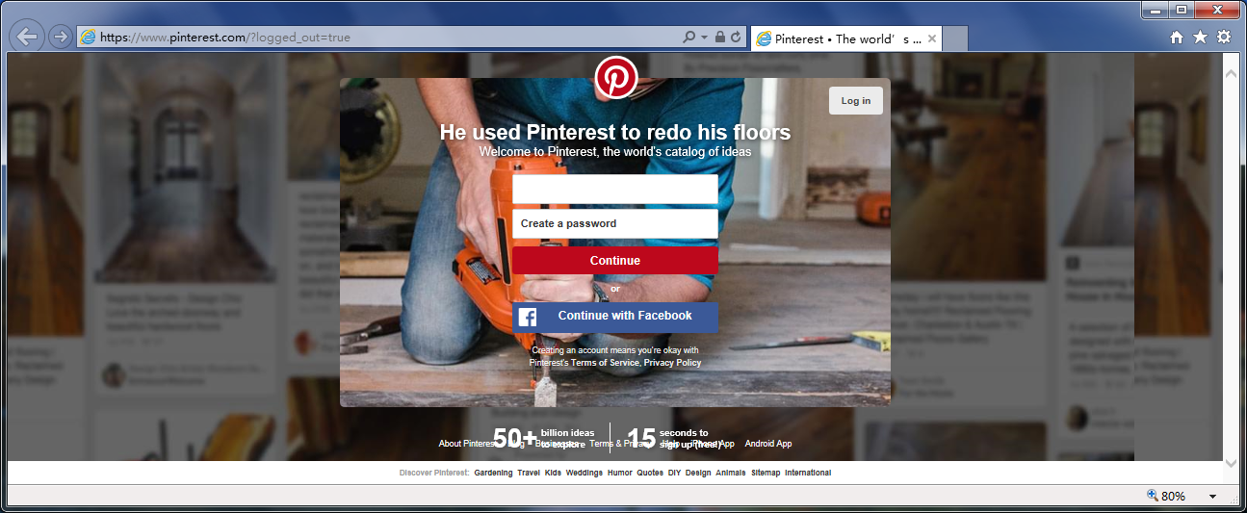Click the Home icon in IE toolbar
This screenshot has width=1247, height=513.
tap(1177, 38)
